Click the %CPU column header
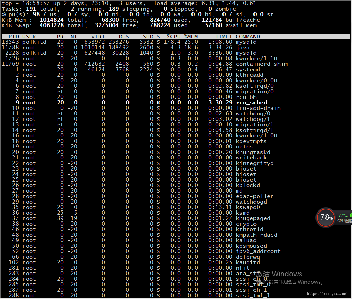352x299 pixels. click(174, 37)
